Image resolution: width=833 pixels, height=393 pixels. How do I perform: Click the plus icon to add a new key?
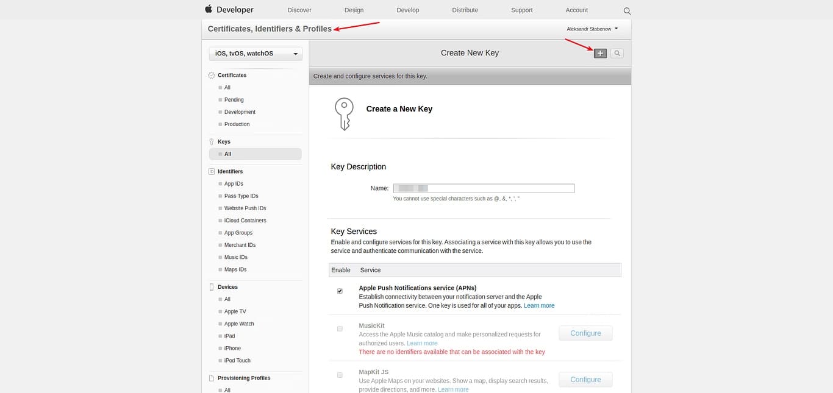pos(599,53)
